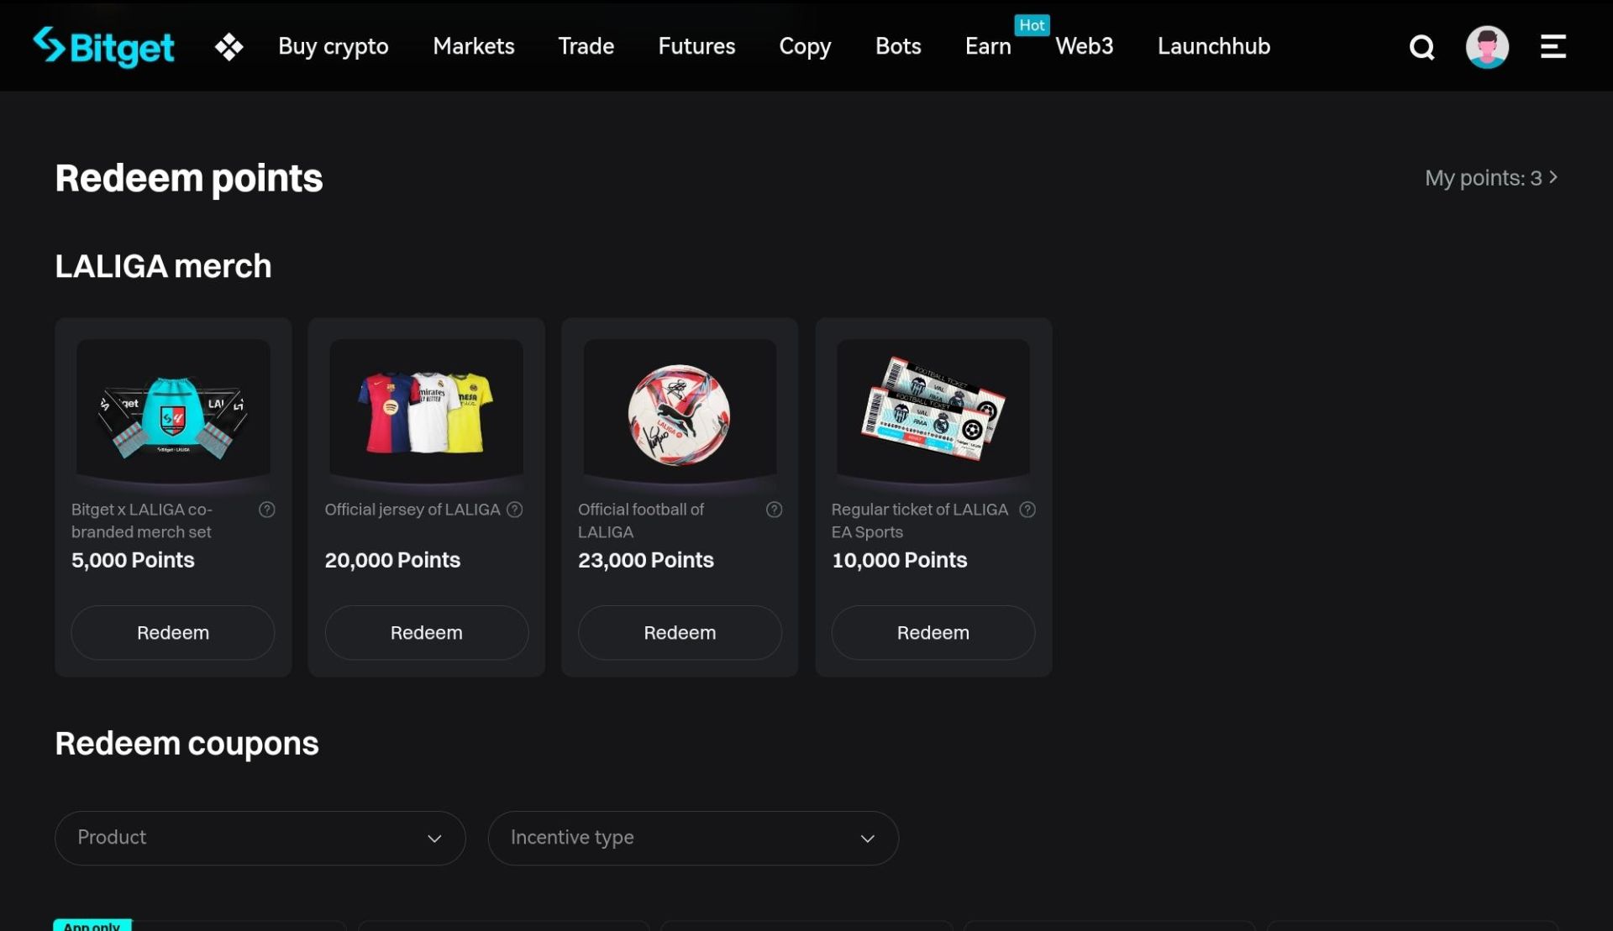Open Futures menu item
The image size is (1613, 931).
pos(696,46)
